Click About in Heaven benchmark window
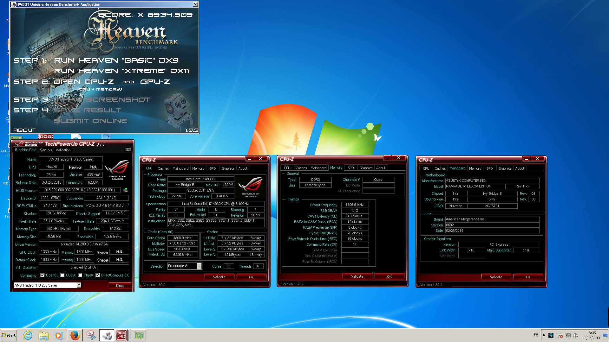 [24, 130]
